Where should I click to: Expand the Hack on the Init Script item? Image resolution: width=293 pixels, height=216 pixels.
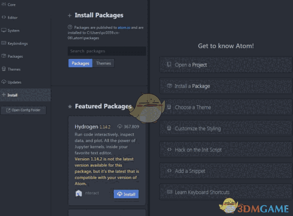[226, 150]
